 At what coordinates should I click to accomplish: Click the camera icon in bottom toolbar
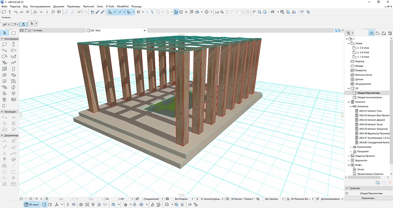[x=167, y=205]
